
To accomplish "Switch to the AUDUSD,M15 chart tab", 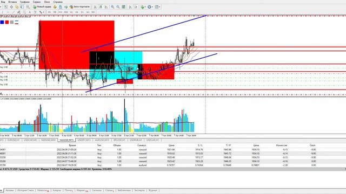I will [102, 140].
